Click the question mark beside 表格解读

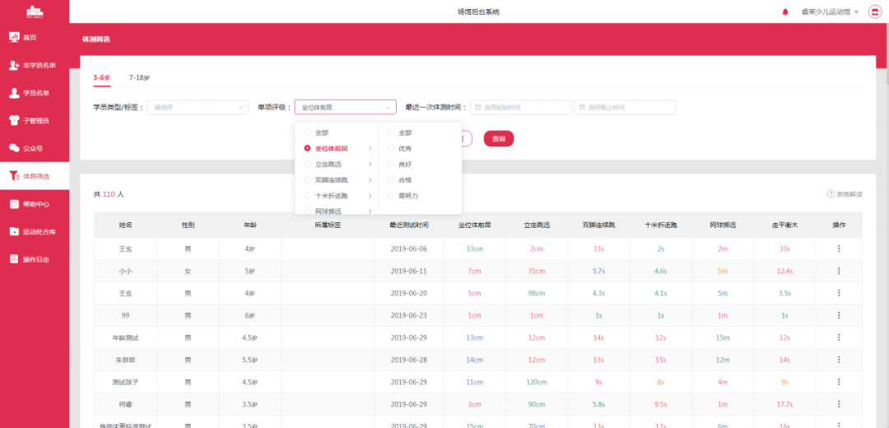831,194
